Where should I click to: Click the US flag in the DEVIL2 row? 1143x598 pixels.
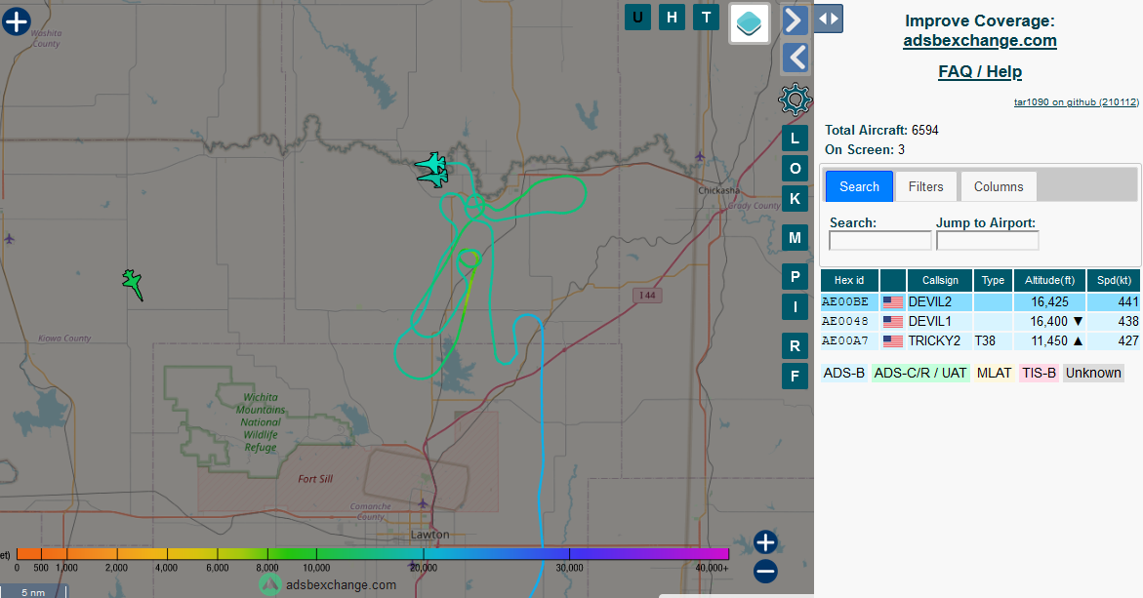(893, 301)
